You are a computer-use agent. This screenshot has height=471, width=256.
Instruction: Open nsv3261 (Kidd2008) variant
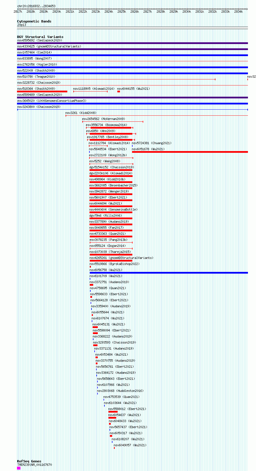coord(81,113)
